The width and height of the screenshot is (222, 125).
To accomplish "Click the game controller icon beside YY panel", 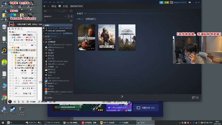I will pos(41,82).
